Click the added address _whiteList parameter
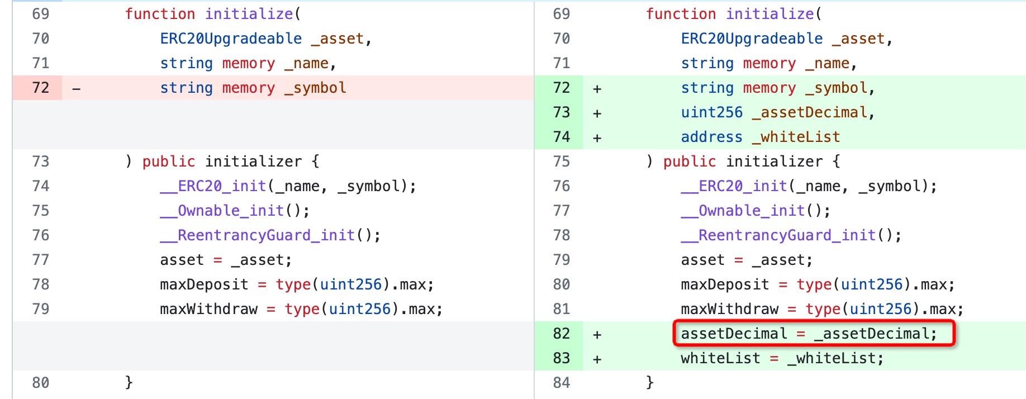 pyautogui.click(x=760, y=137)
